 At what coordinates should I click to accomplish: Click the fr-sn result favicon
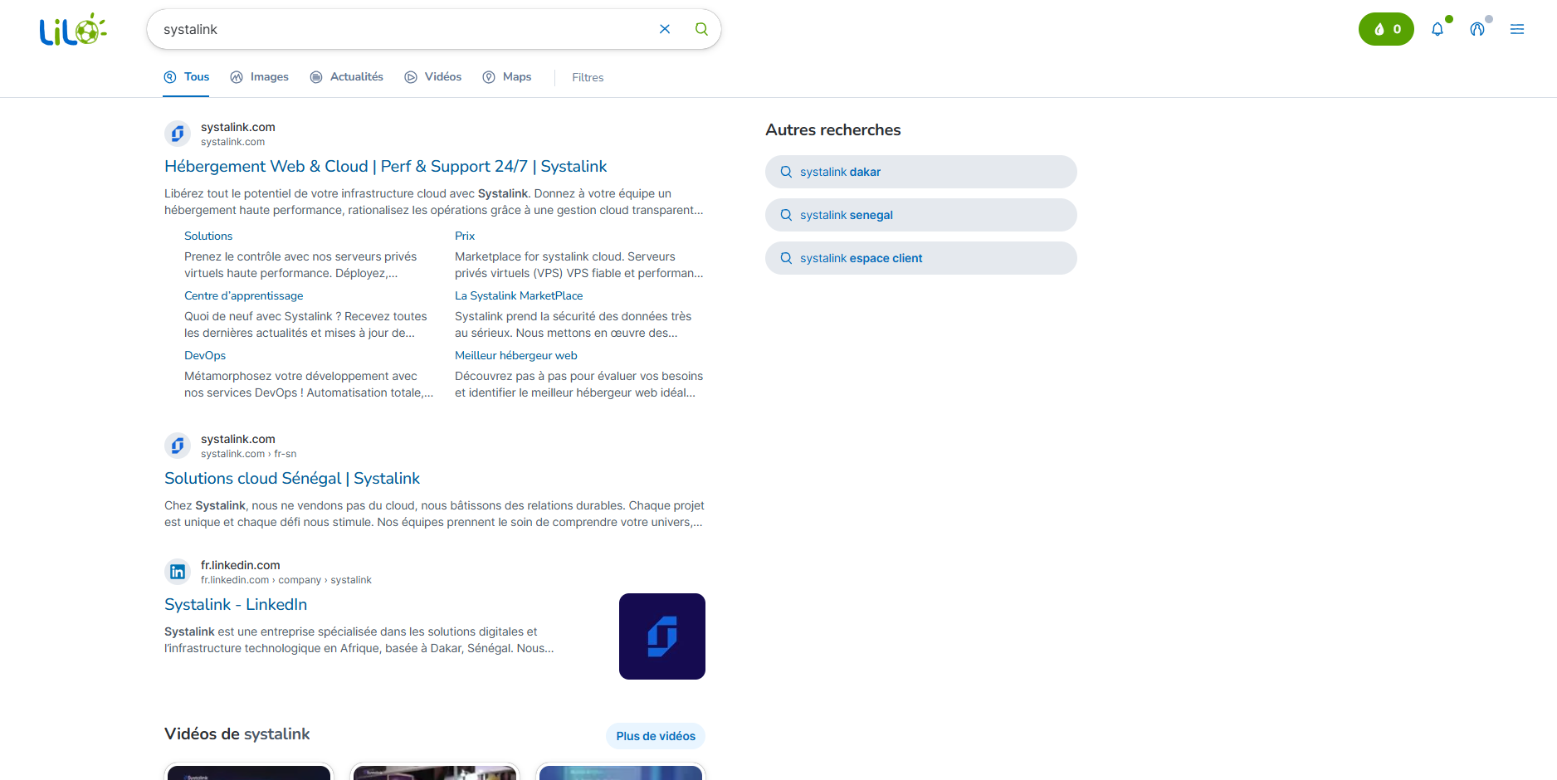tap(178, 446)
